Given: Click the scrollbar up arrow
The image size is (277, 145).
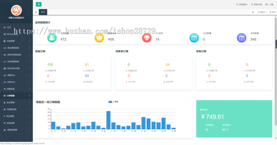Looking at the screenshot, I should [275, 17].
